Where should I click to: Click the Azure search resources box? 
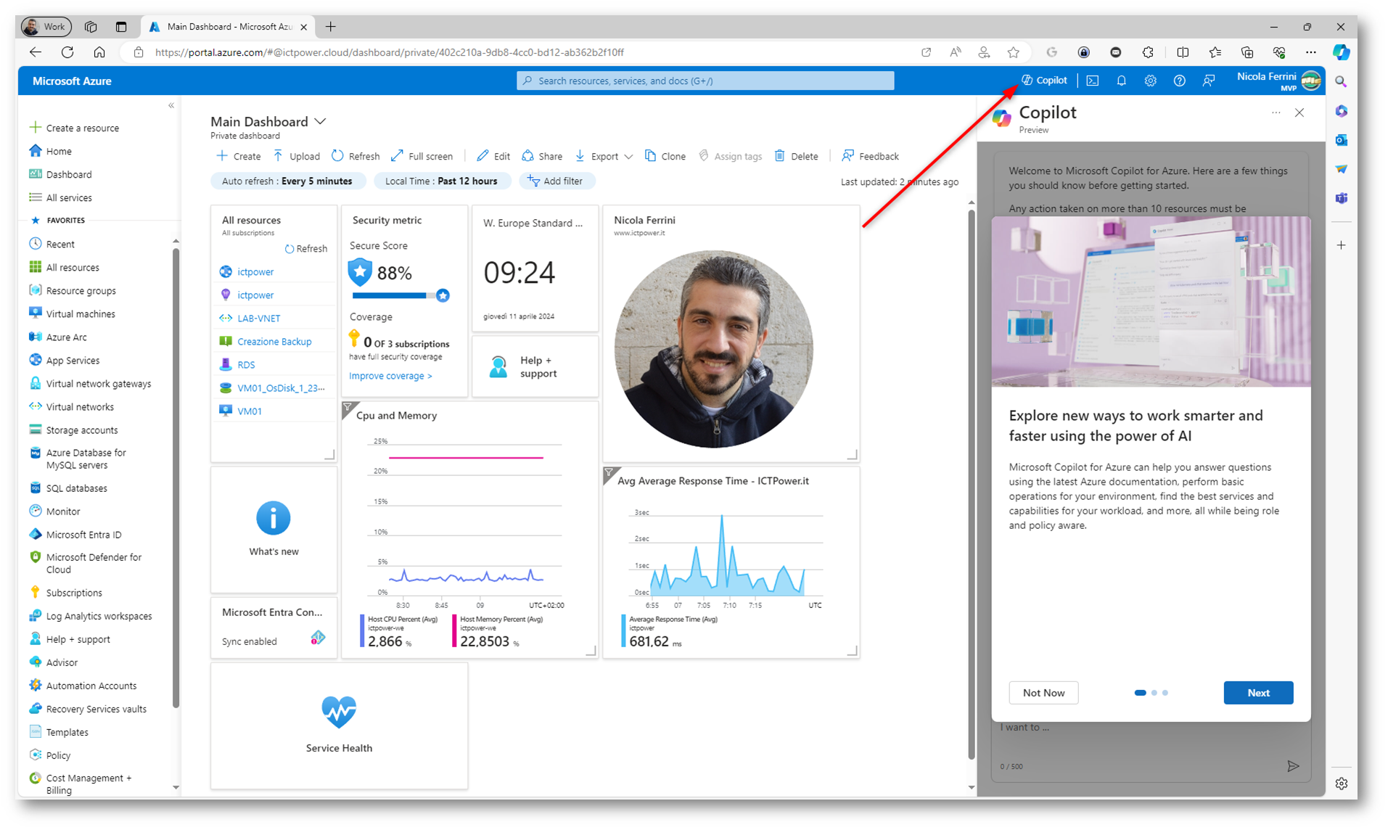point(705,81)
